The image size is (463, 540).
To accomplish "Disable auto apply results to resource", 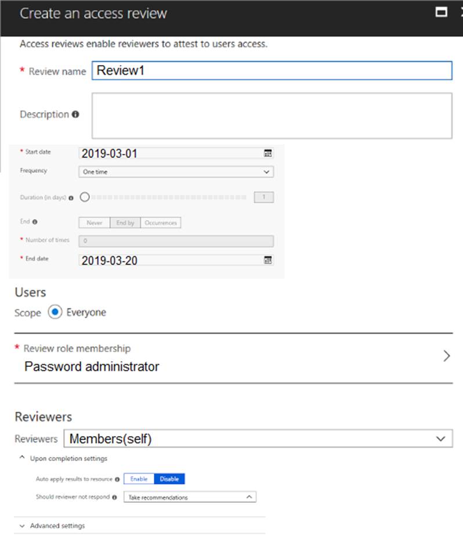I will [x=169, y=479].
